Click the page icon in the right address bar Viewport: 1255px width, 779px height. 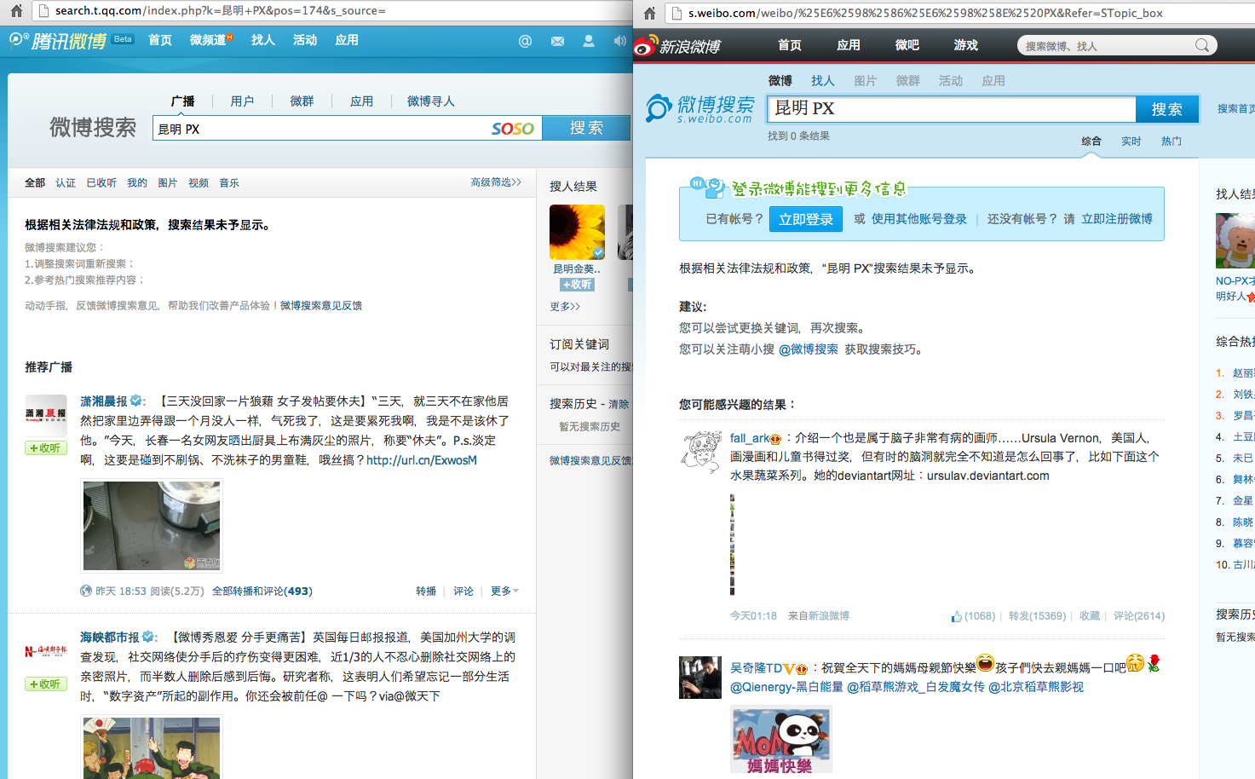(x=676, y=13)
